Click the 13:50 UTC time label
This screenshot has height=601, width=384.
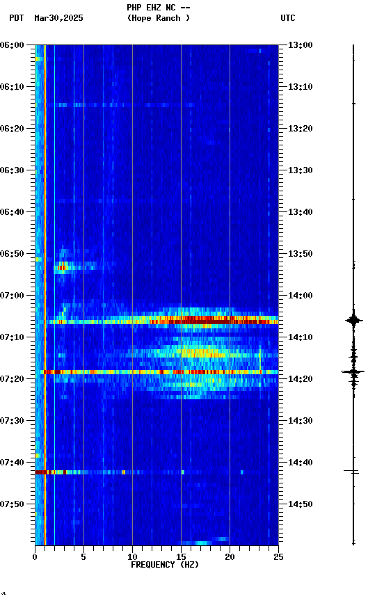coord(301,254)
